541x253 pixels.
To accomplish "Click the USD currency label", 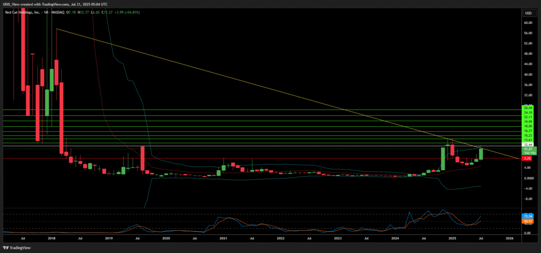I will 526,13.
